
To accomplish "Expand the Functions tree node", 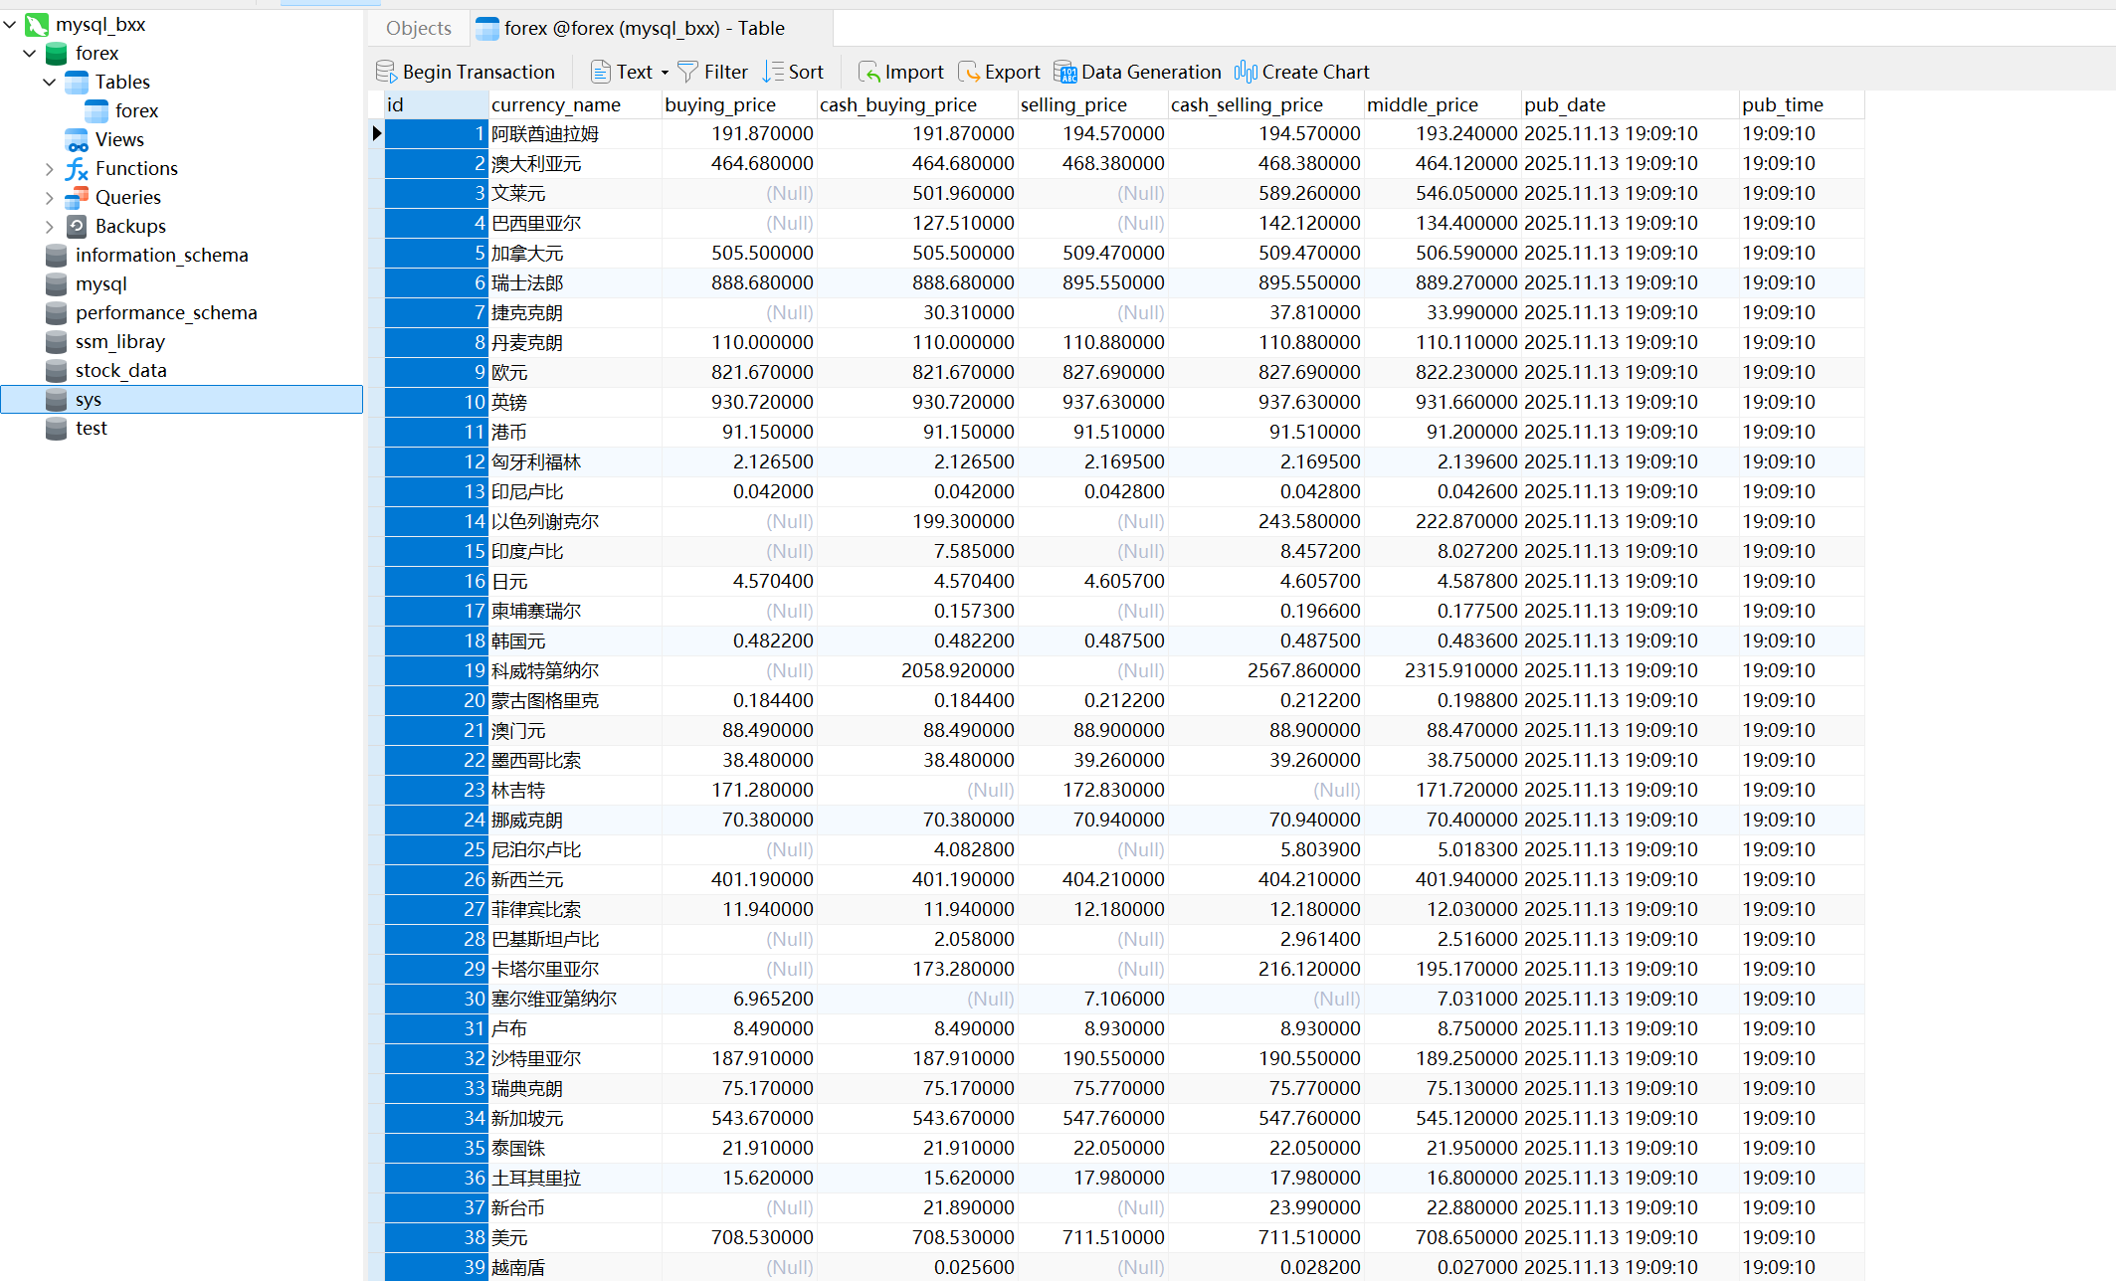I will [x=50, y=169].
